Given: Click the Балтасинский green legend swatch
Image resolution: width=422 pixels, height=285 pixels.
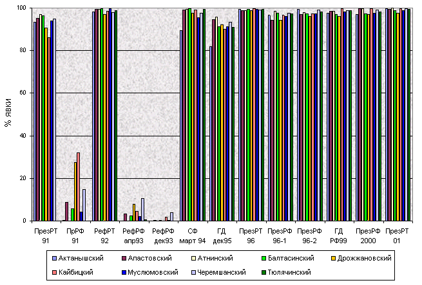Looking at the screenshot, I should [264, 259].
